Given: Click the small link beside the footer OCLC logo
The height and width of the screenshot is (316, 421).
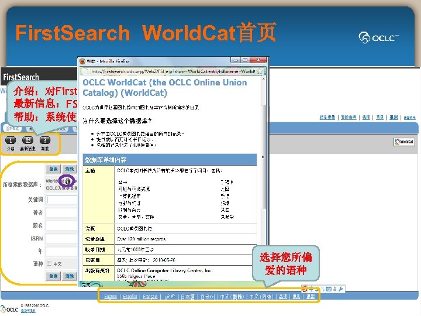Looking at the screenshot, I should click(28, 311).
